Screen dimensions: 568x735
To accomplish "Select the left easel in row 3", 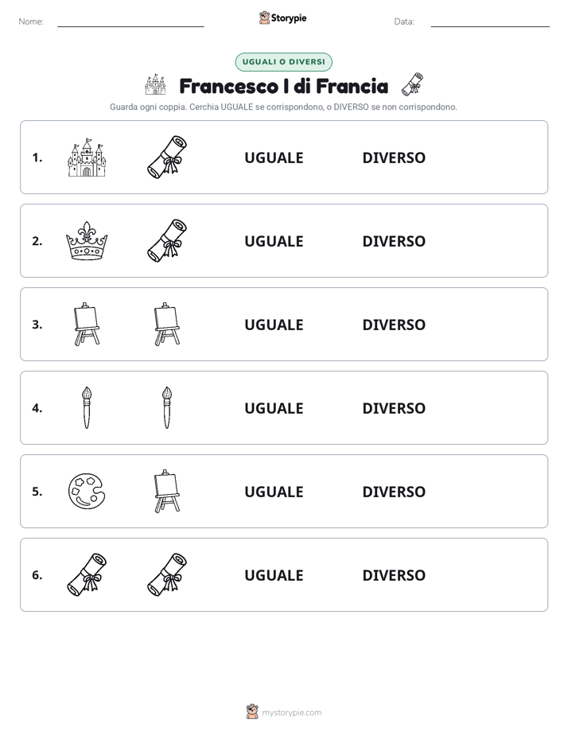I will 87,325.
